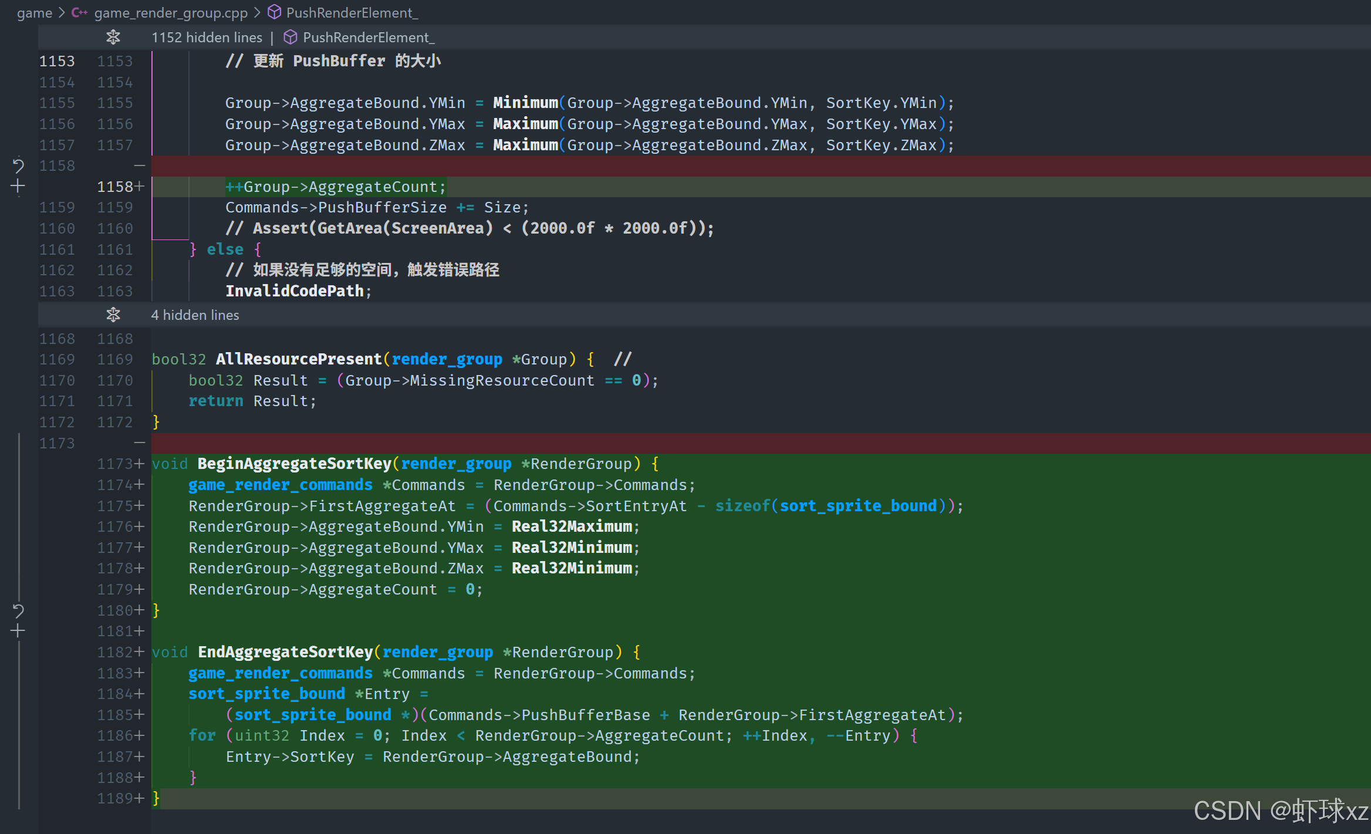Image resolution: width=1371 pixels, height=834 pixels.
Task: Click the original line number 1169 in gutter
Action: pyautogui.click(x=57, y=359)
